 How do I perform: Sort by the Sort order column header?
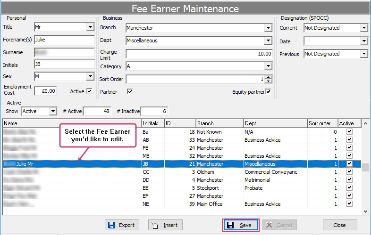coord(323,123)
